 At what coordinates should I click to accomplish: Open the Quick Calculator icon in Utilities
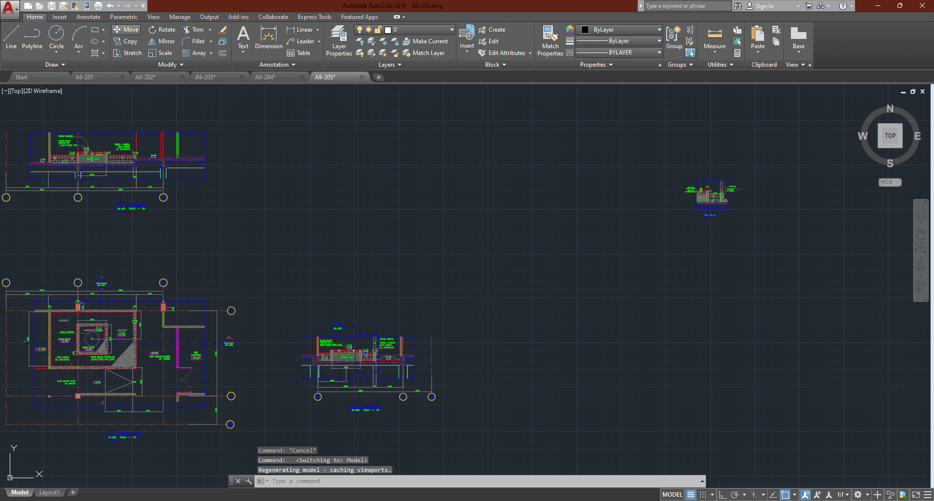click(737, 53)
